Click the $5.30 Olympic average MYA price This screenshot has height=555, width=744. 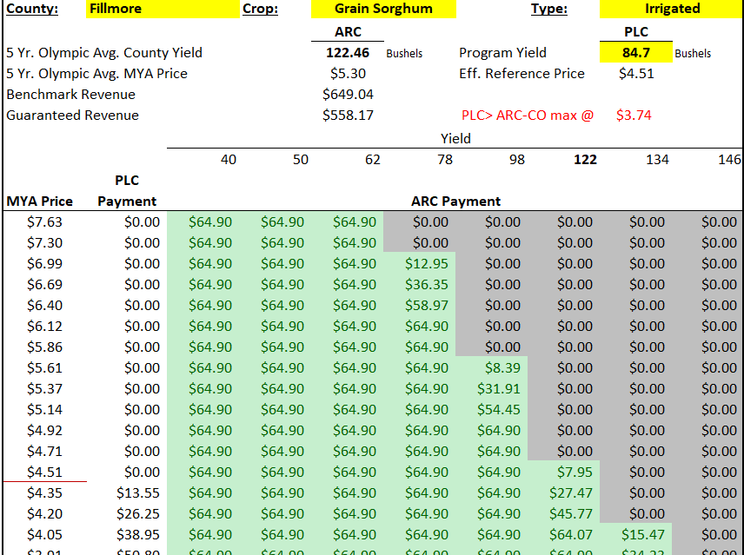[348, 74]
